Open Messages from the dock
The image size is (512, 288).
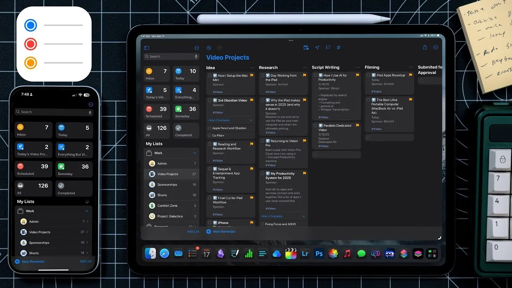tap(362, 253)
